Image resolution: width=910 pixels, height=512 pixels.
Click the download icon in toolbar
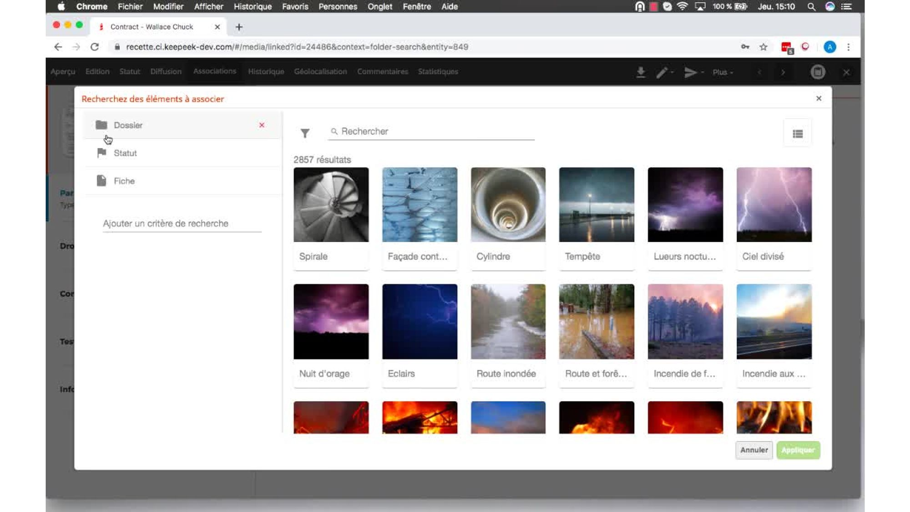641,72
